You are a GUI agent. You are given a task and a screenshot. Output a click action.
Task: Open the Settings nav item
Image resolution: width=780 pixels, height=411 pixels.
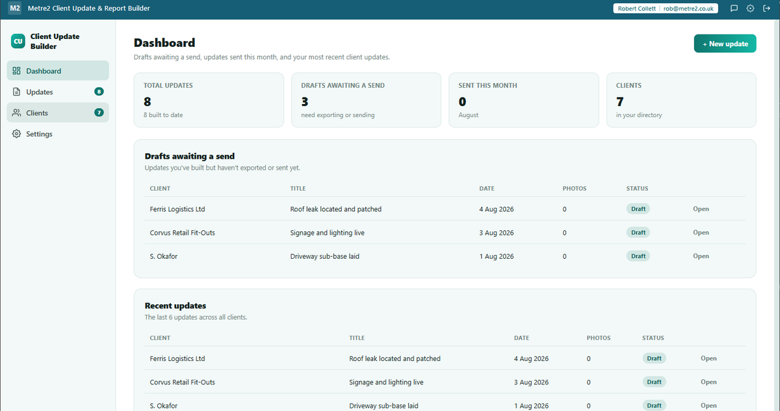point(58,134)
